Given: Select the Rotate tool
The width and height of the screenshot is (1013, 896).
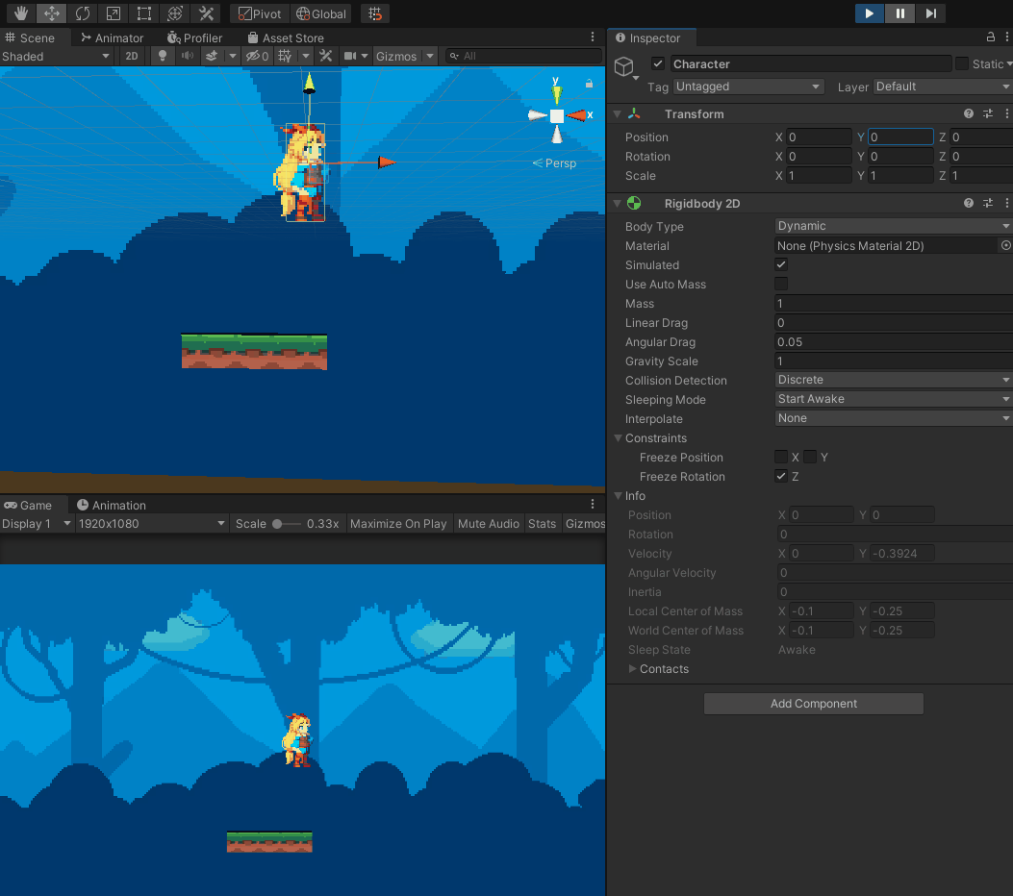Looking at the screenshot, I should (83, 13).
